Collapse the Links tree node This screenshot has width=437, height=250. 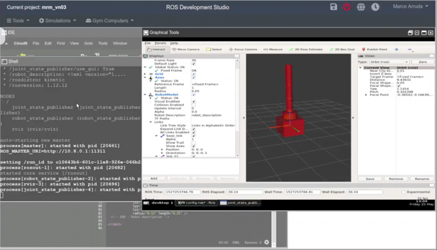[x=151, y=122]
